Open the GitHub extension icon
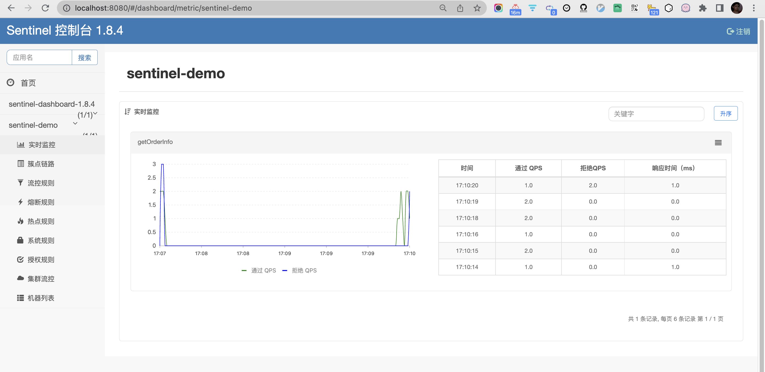Screen dimensions: 765x372 (x=583, y=8)
